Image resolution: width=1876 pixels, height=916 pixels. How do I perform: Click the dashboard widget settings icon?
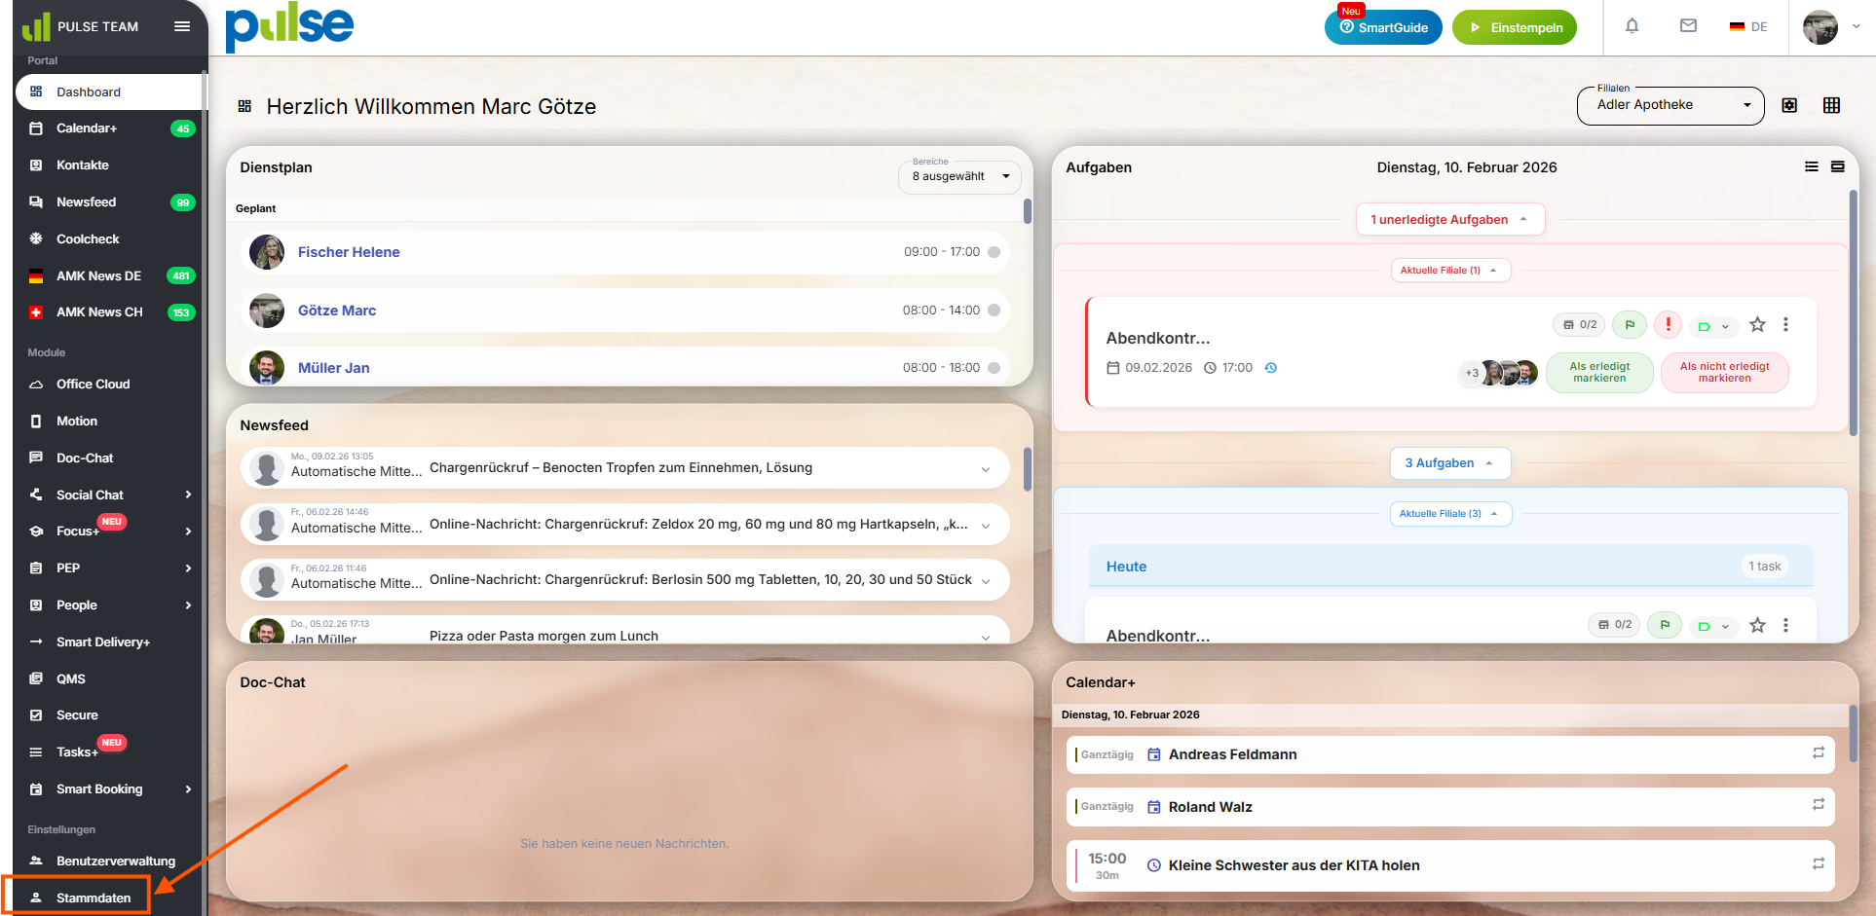coord(1789,105)
